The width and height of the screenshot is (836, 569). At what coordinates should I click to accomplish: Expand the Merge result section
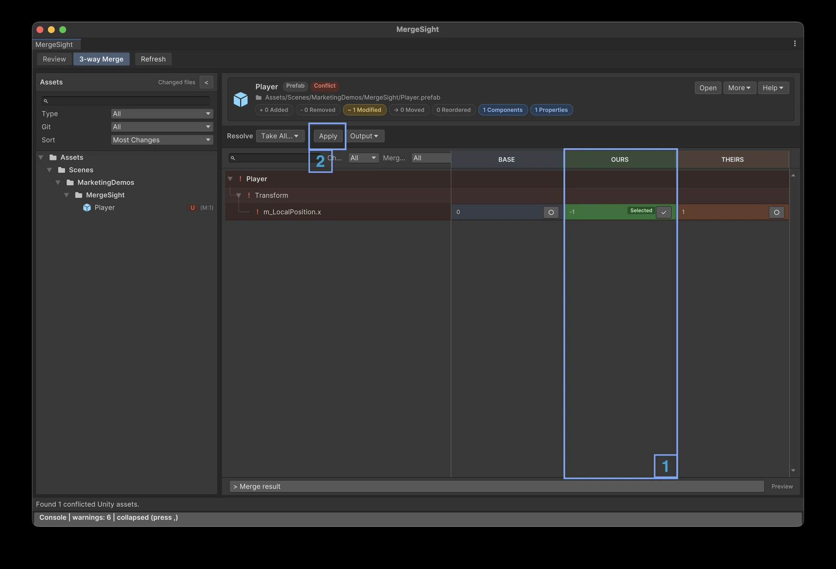496,486
